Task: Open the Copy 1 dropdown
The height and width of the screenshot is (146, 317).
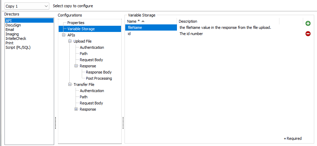Action: point(27,6)
